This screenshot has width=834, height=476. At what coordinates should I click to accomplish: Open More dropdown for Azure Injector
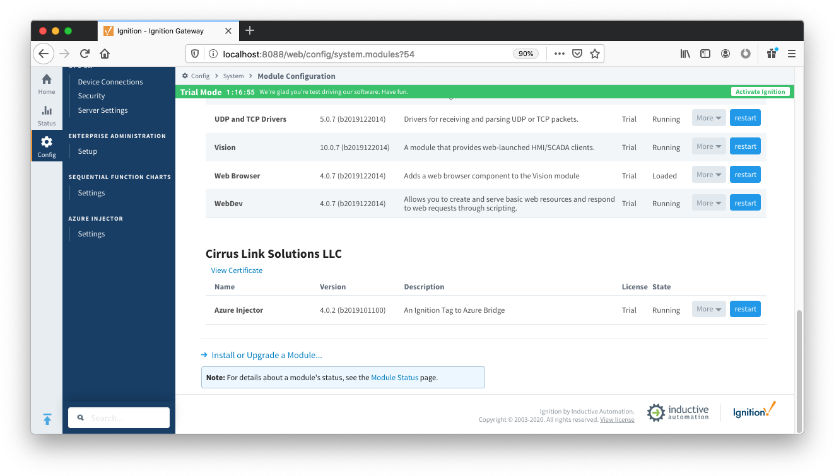coord(708,309)
